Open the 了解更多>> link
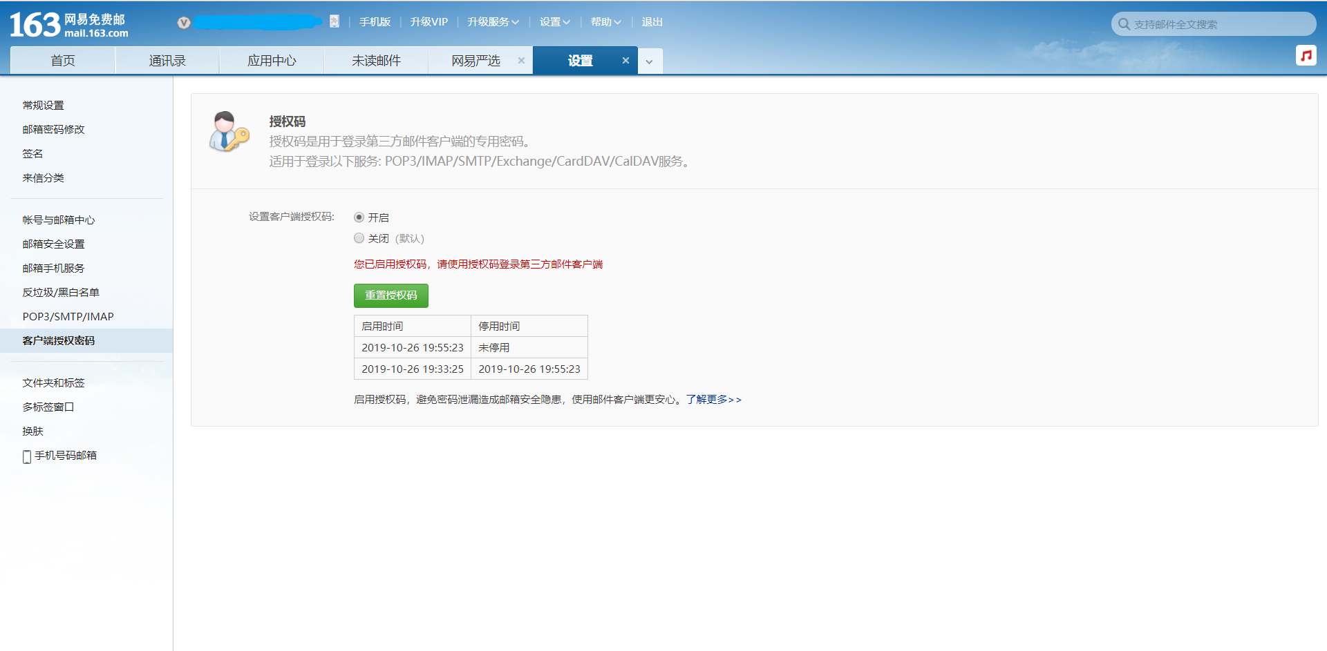This screenshot has width=1327, height=651. [x=713, y=399]
